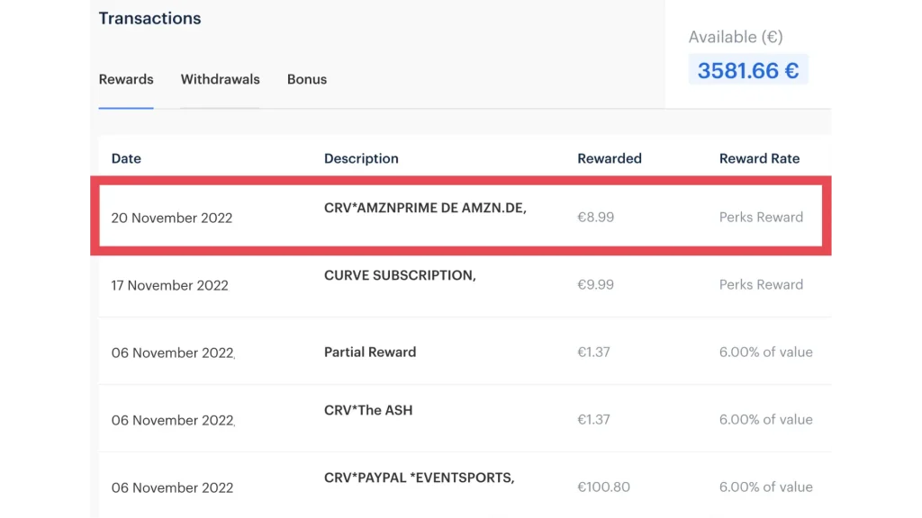The height and width of the screenshot is (518, 922).
Task: Click Perks Reward in the Curve Subscription row
Action: 761,284
